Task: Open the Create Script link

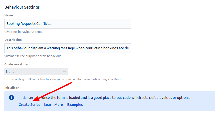Action: click(x=29, y=105)
